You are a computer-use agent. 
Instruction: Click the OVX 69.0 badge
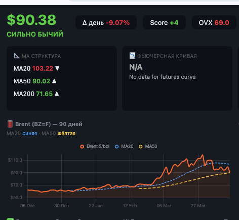point(214,22)
